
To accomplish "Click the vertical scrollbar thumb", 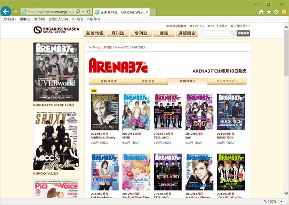I will pyautogui.click(x=286, y=53).
